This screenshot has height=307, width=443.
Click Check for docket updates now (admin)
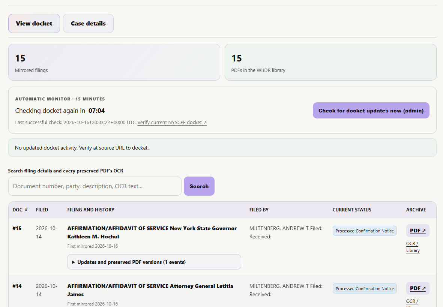click(371, 111)
